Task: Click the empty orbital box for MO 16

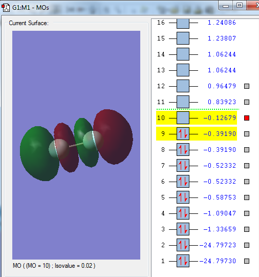Action: pyautogui.click(x=183, y=23)
